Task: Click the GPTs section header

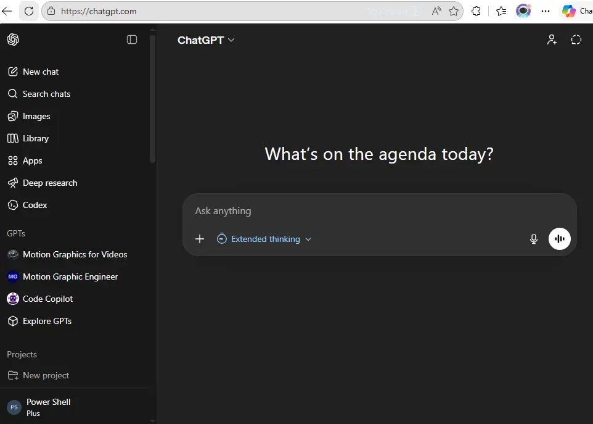Action: coord(16,233)
